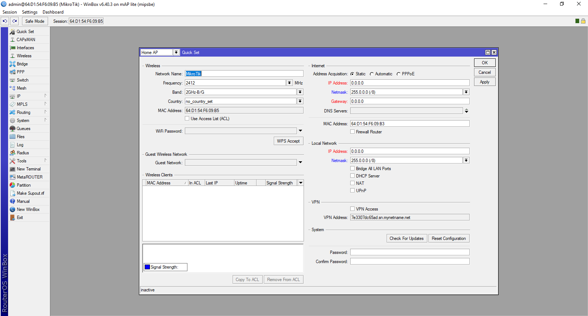Click the IP icon in sidebar
Viewport: 588px width, 316px height.
[x=12, y=96]
